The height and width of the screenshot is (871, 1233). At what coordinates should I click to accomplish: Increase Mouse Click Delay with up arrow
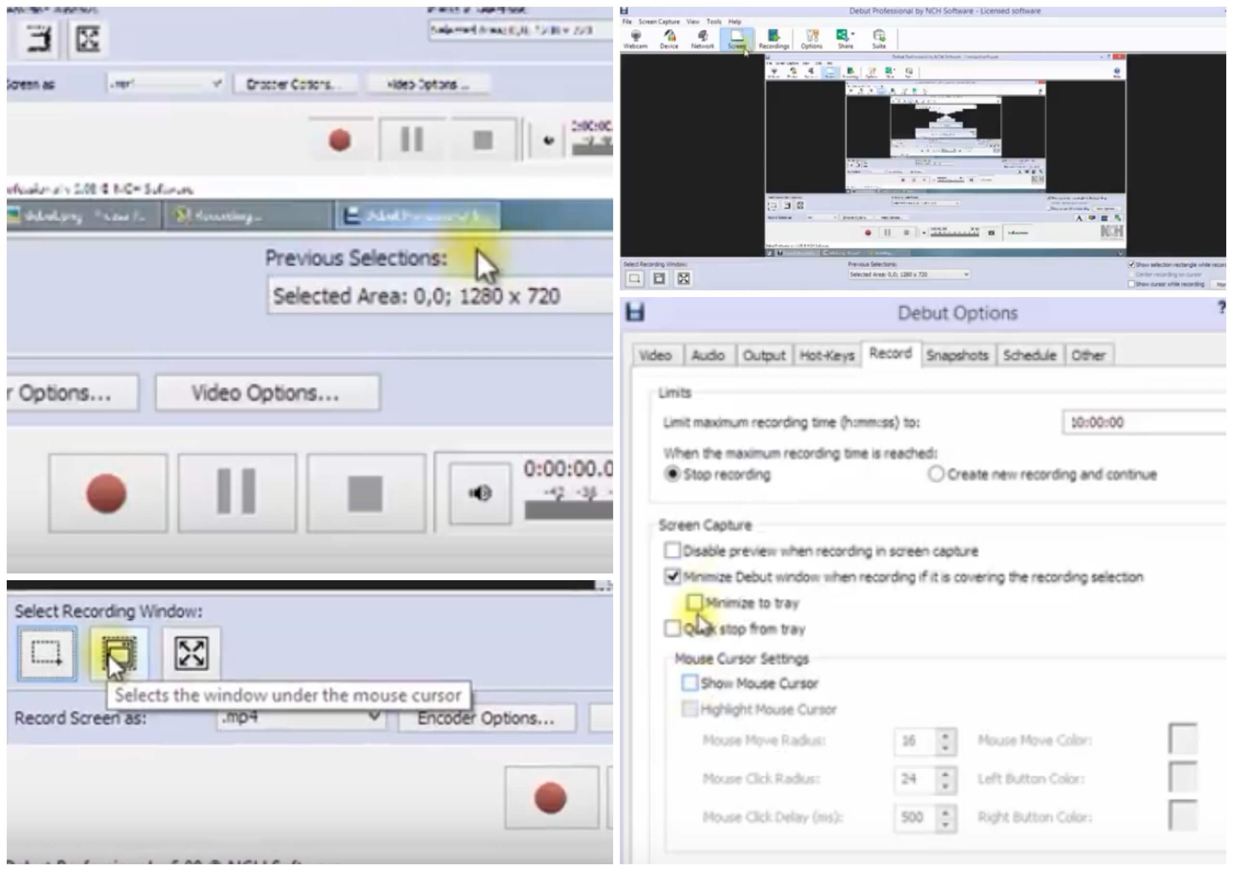[945, 812]
